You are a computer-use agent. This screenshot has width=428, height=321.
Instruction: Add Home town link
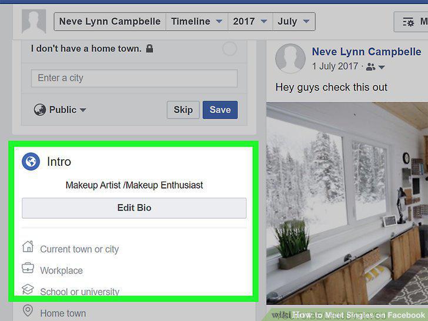pyautogui.click(x=63, y=313)
